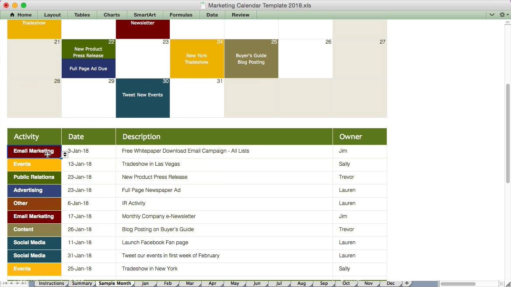Switch to the Summary sheet tab
This screenshot has height=287, width=511.
tap(82, 284)
